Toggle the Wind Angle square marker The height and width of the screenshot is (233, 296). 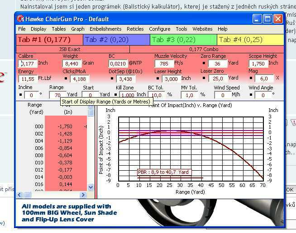251,94
